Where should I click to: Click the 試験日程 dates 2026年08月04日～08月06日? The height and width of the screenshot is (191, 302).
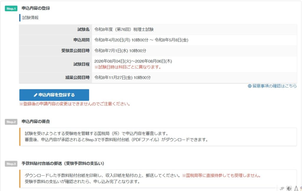coord(133,61)
